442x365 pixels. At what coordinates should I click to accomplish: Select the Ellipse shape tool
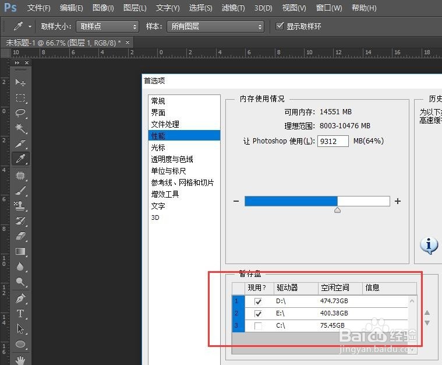pyautogui.click(x=20, y=344)
